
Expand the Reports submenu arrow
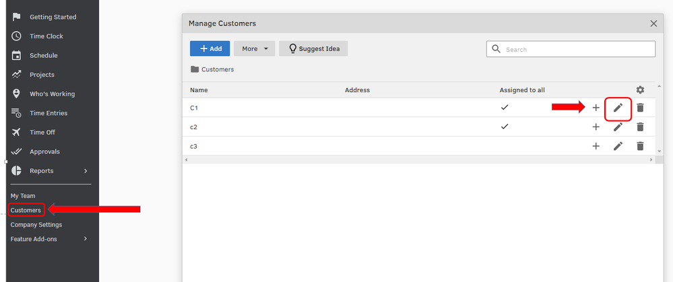(x=86, y=171)
